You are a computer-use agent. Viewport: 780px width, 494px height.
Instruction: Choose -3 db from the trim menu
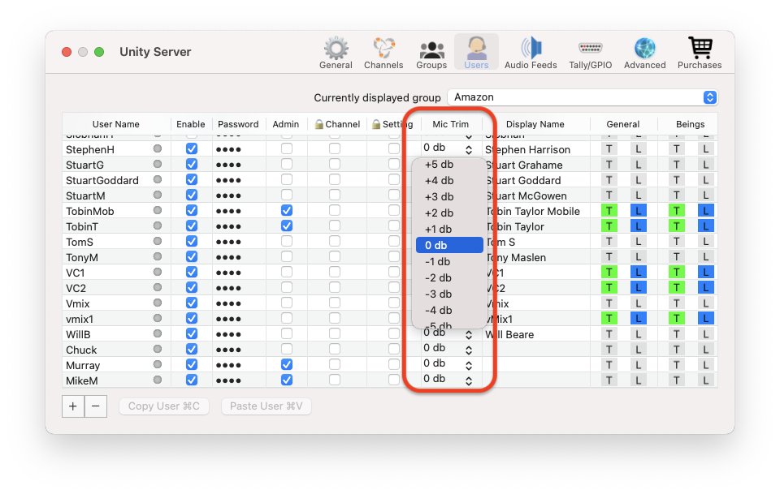pyautogui.click(x=449, y=294)
